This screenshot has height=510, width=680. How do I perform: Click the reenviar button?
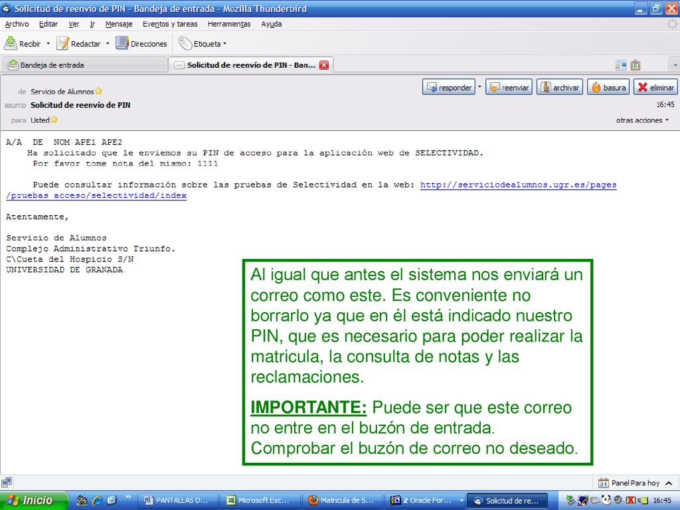click(509, 87)
